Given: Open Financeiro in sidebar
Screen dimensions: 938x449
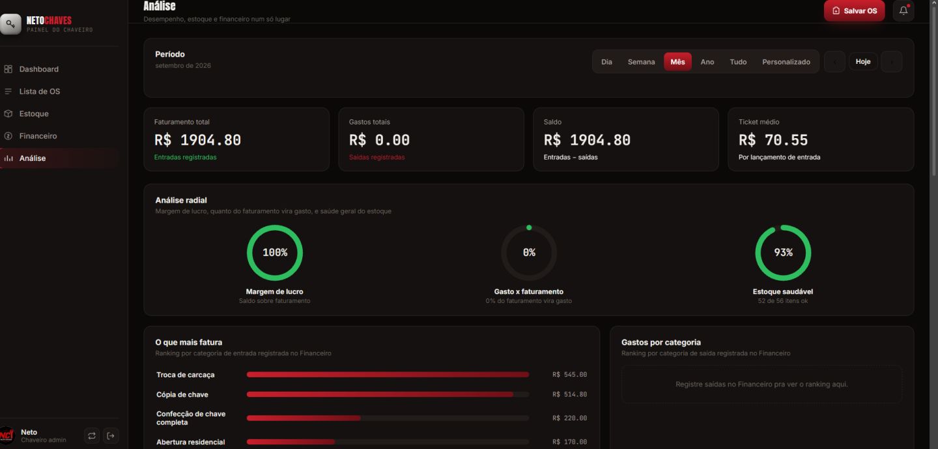Looking at the screenshot, I should [59, 136].
